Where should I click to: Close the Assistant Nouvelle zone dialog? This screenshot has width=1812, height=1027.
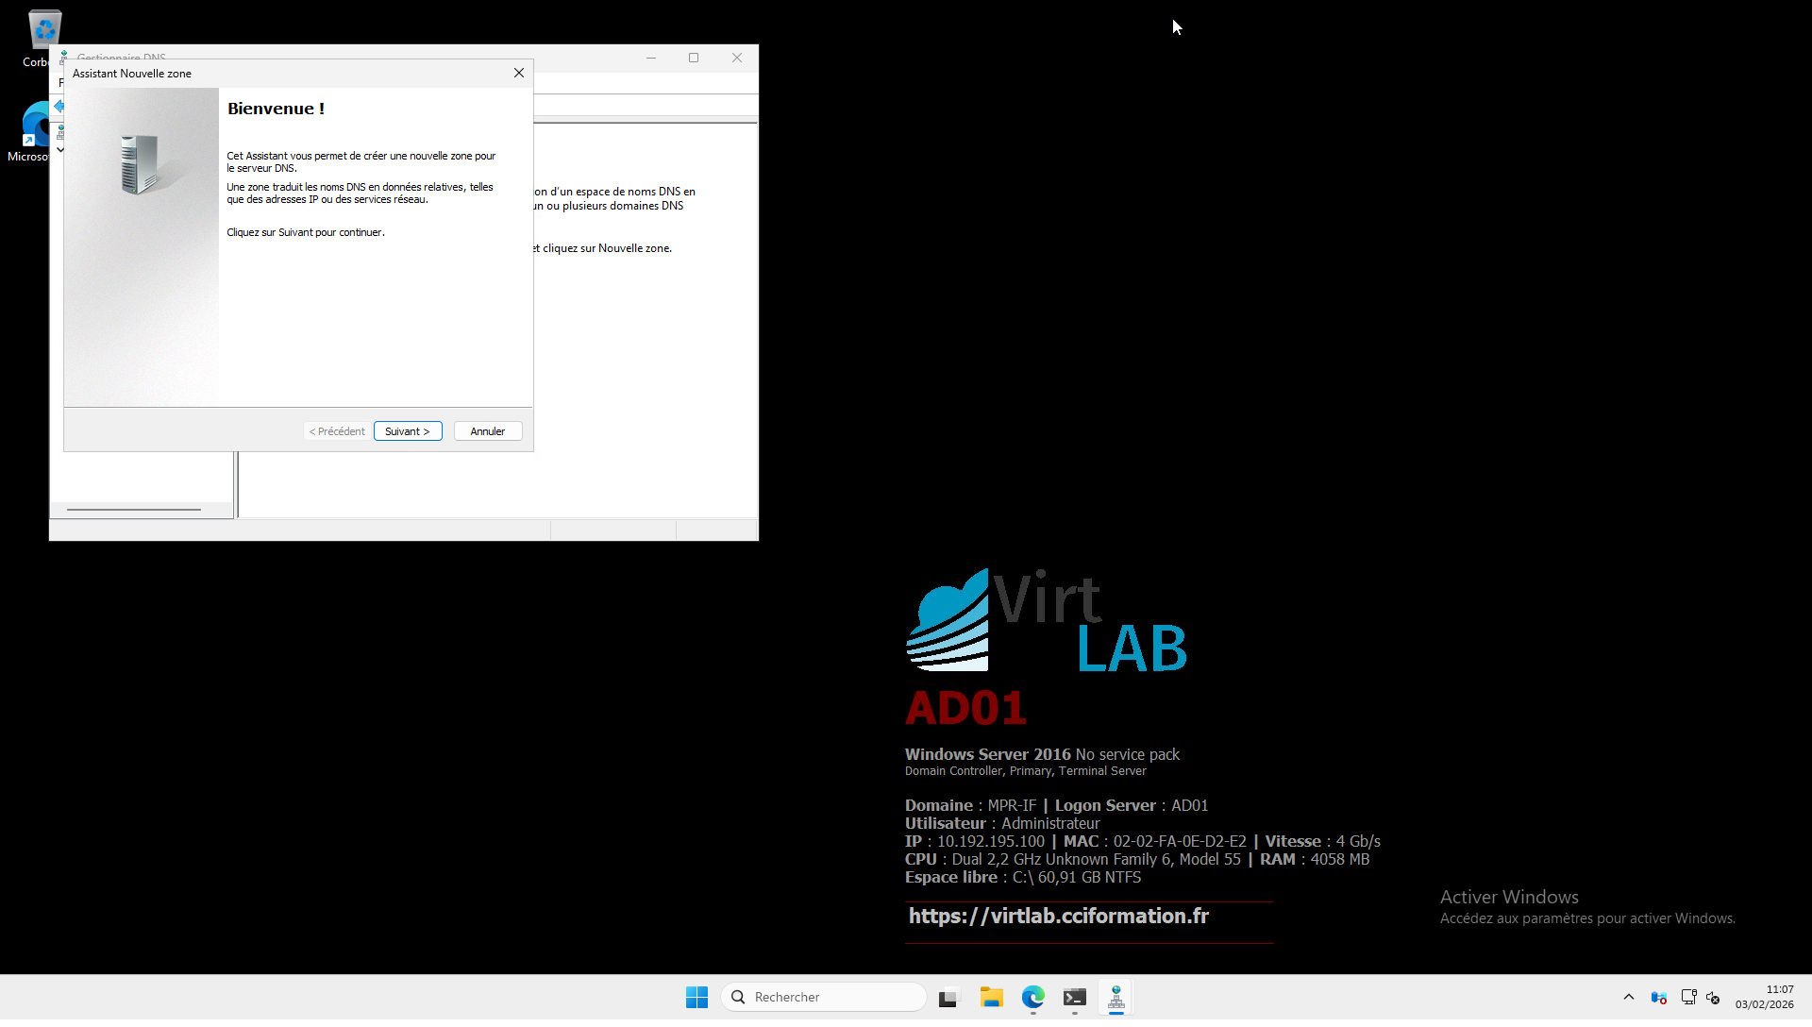click(519, 73)
